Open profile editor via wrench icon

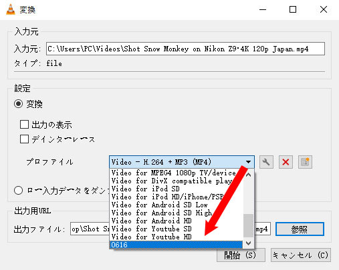[266, 162]
